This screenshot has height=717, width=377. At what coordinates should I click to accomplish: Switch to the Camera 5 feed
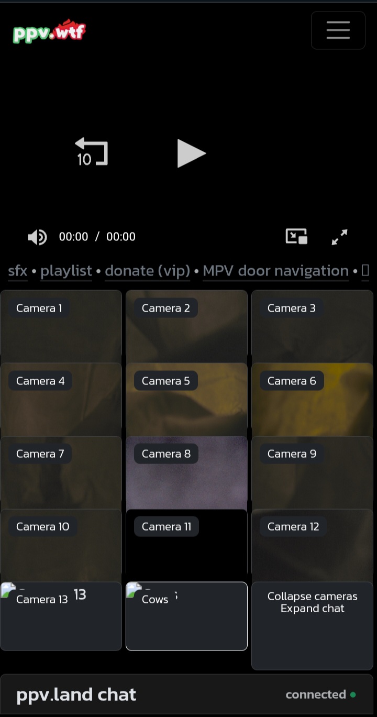186,399
